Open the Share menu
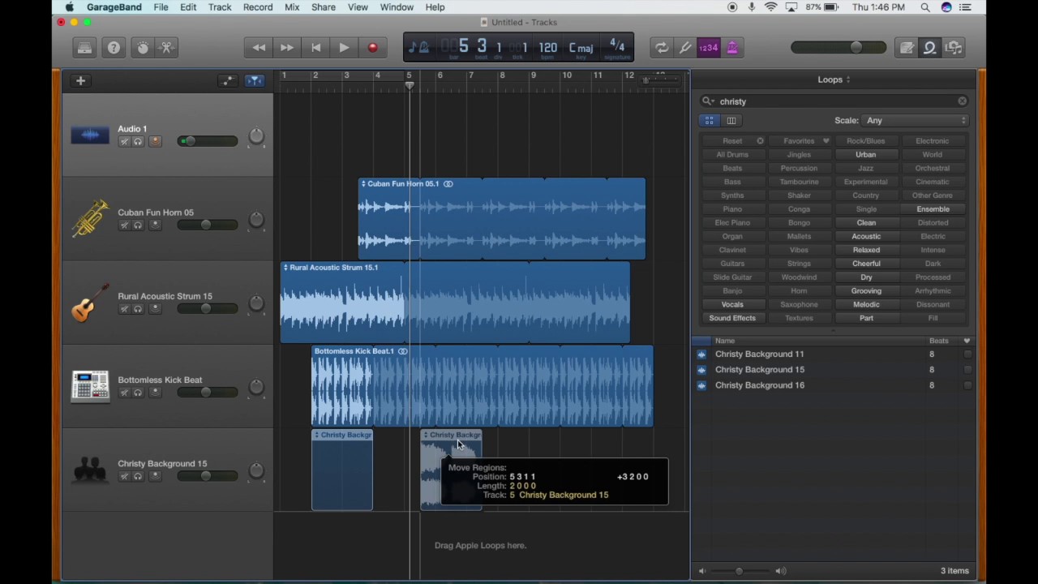 coord(323,7)
